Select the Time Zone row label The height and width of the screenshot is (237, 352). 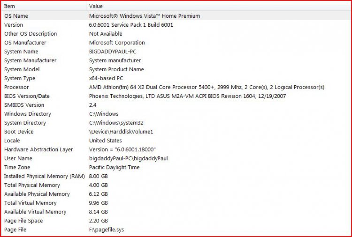[17, 167]
